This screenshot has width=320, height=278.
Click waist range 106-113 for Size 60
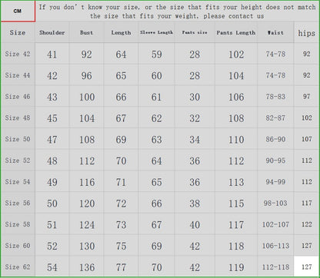coord(275,246)
